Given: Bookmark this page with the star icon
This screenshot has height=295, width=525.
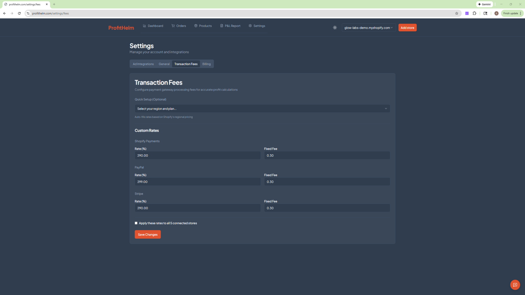Looking at the screenshot, I should pos(456,13).
